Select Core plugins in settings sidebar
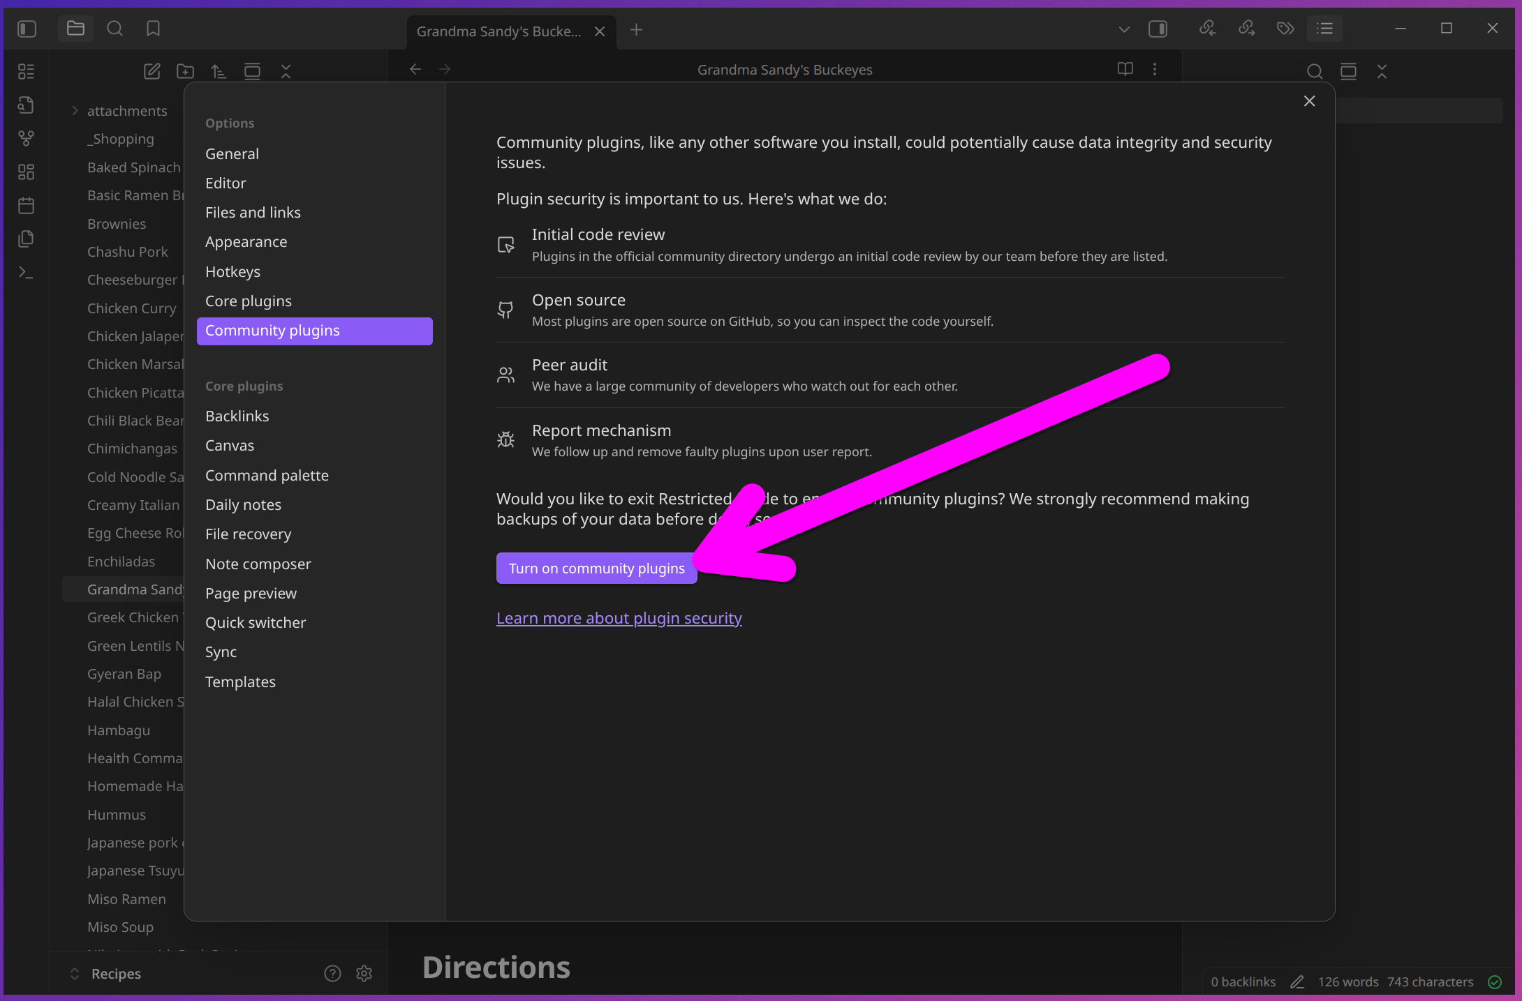1522x1001 pixels. (x=249, y=301)
